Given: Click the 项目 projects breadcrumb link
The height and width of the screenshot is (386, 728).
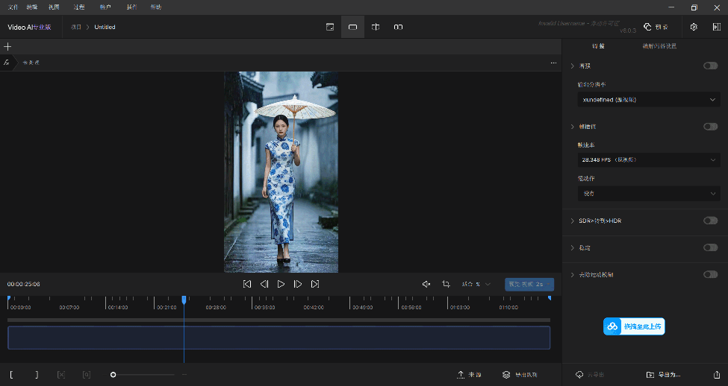Looking at the screenshot, I should coord(75,27).
